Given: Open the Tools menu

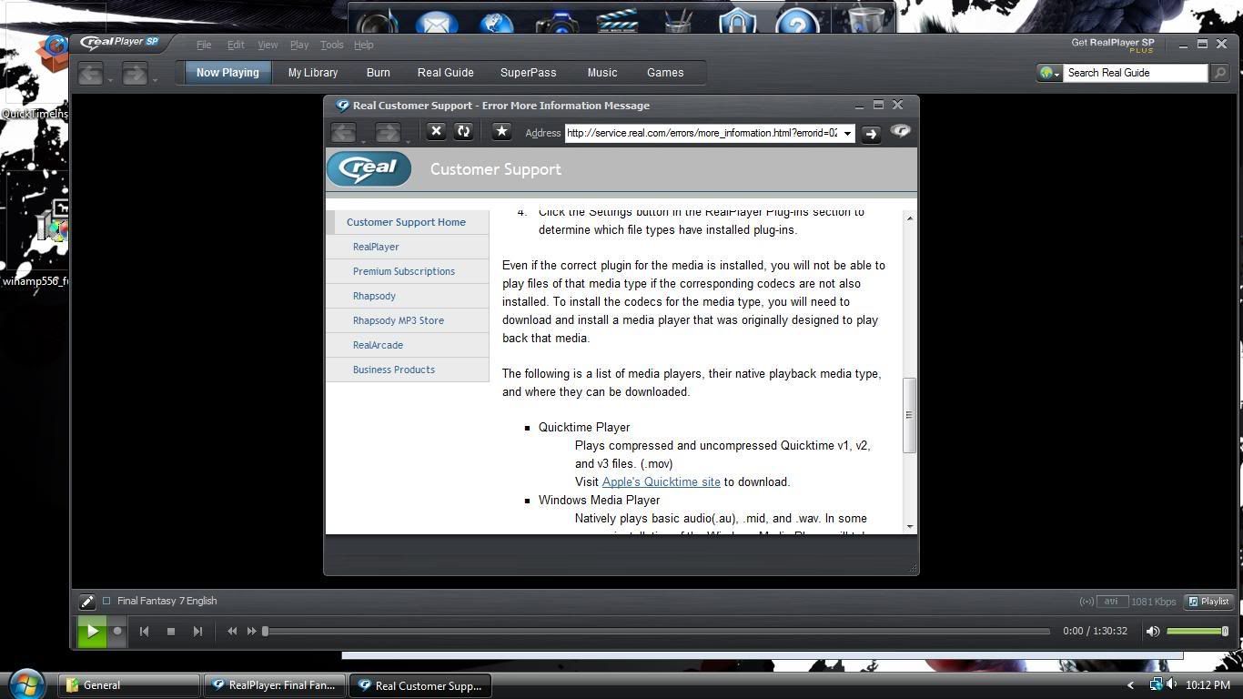Looking at the screenshot, I should coord(331,45).
